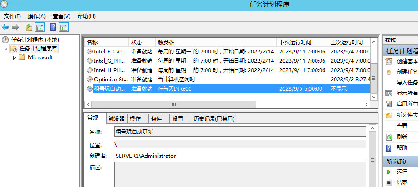This screenshot has width=418, height=187.
Task: Select the Intel_E_CVT task row
Action: pyautogui.click(x=227, y=52)
